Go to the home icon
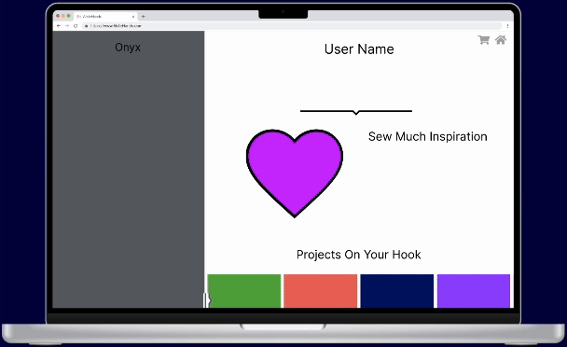Screen dimensions: 567x347 point(501,40)
